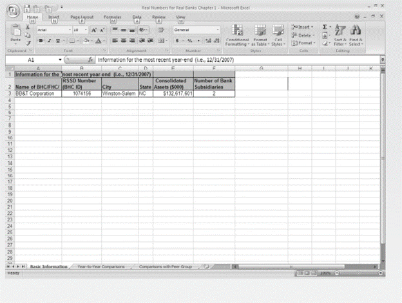The image size is (402, 303).
Task: Open the General number format dropdown
Action: coord(218,30)
